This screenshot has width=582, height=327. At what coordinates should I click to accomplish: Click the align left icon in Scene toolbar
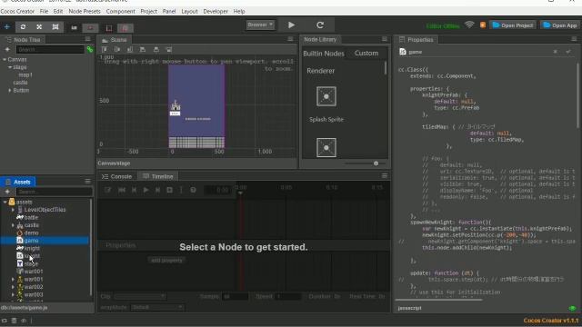pyautogui.click(x=143, y=49)
